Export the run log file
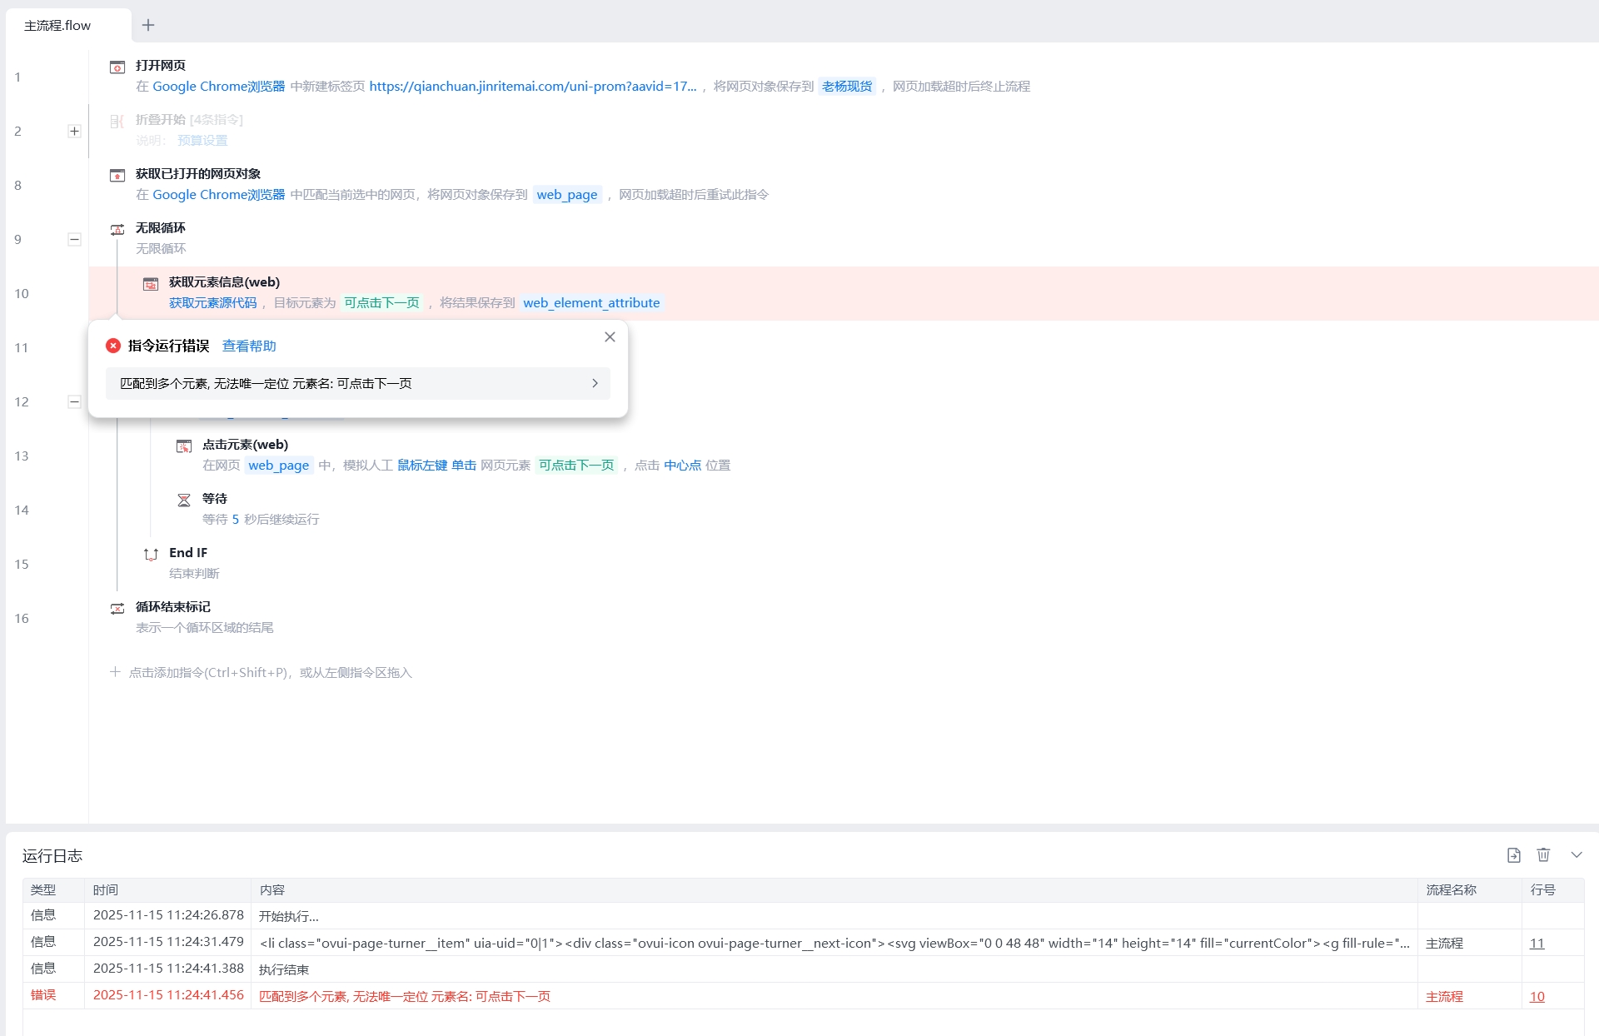1599x1036 pixels. point(1514,855)
